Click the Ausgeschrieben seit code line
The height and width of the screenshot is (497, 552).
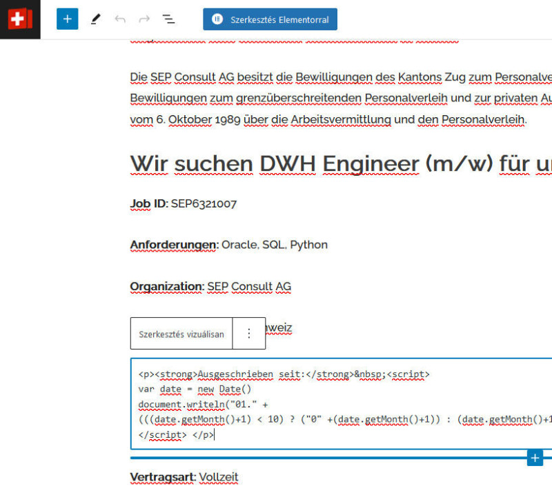click(284, 374)
